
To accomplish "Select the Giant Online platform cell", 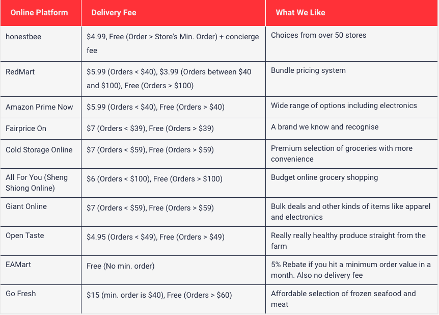I will (26, 206).
